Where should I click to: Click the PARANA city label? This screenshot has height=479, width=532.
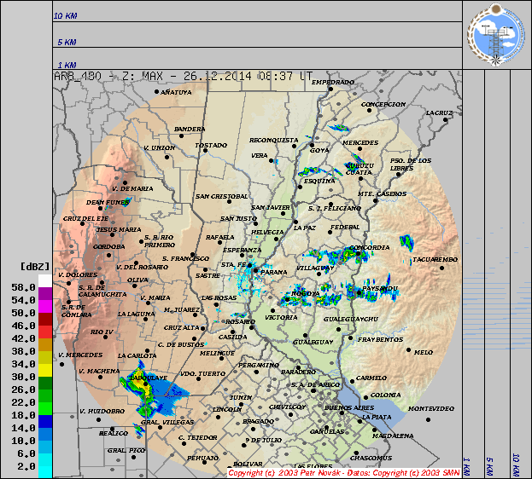tap(274, 273)
